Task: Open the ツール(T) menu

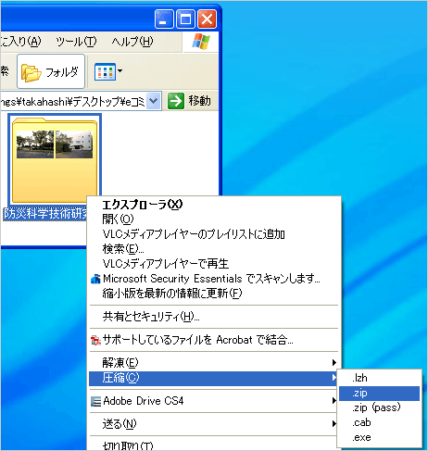Action: tap(76, 42)
